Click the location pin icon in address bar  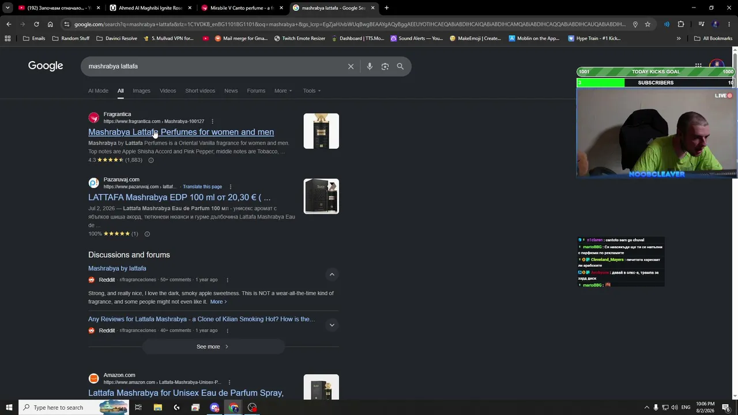coord(635,24)
